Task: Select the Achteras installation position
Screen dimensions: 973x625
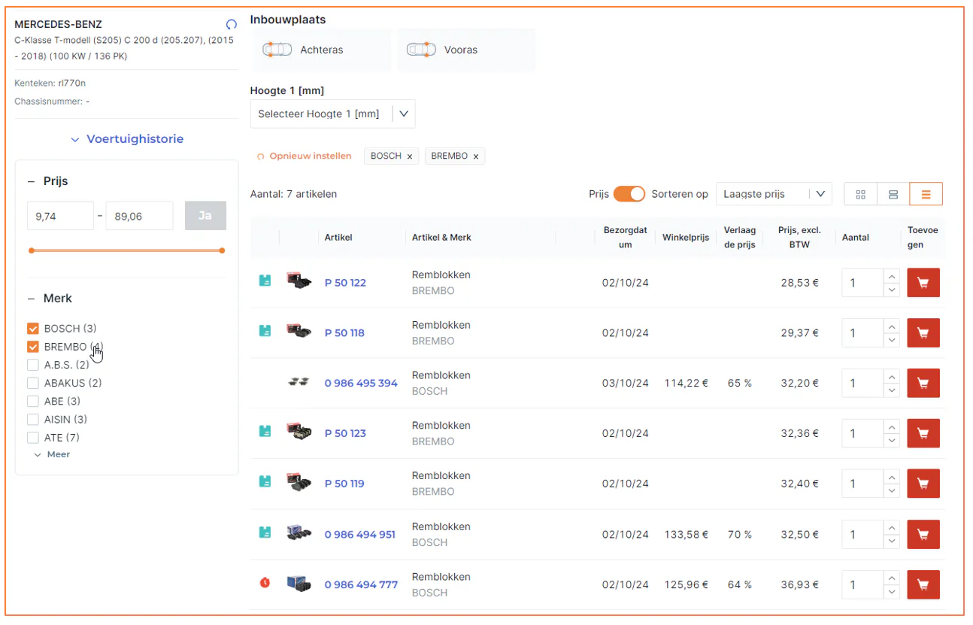Action: coord(320,50)
